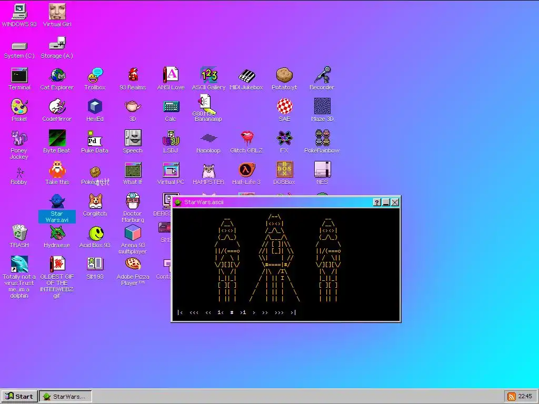Image resolution: width=539 pixels, height=404 pixels.
Task: Open the Maze 3D icon
Action: [x=322, y=110]
